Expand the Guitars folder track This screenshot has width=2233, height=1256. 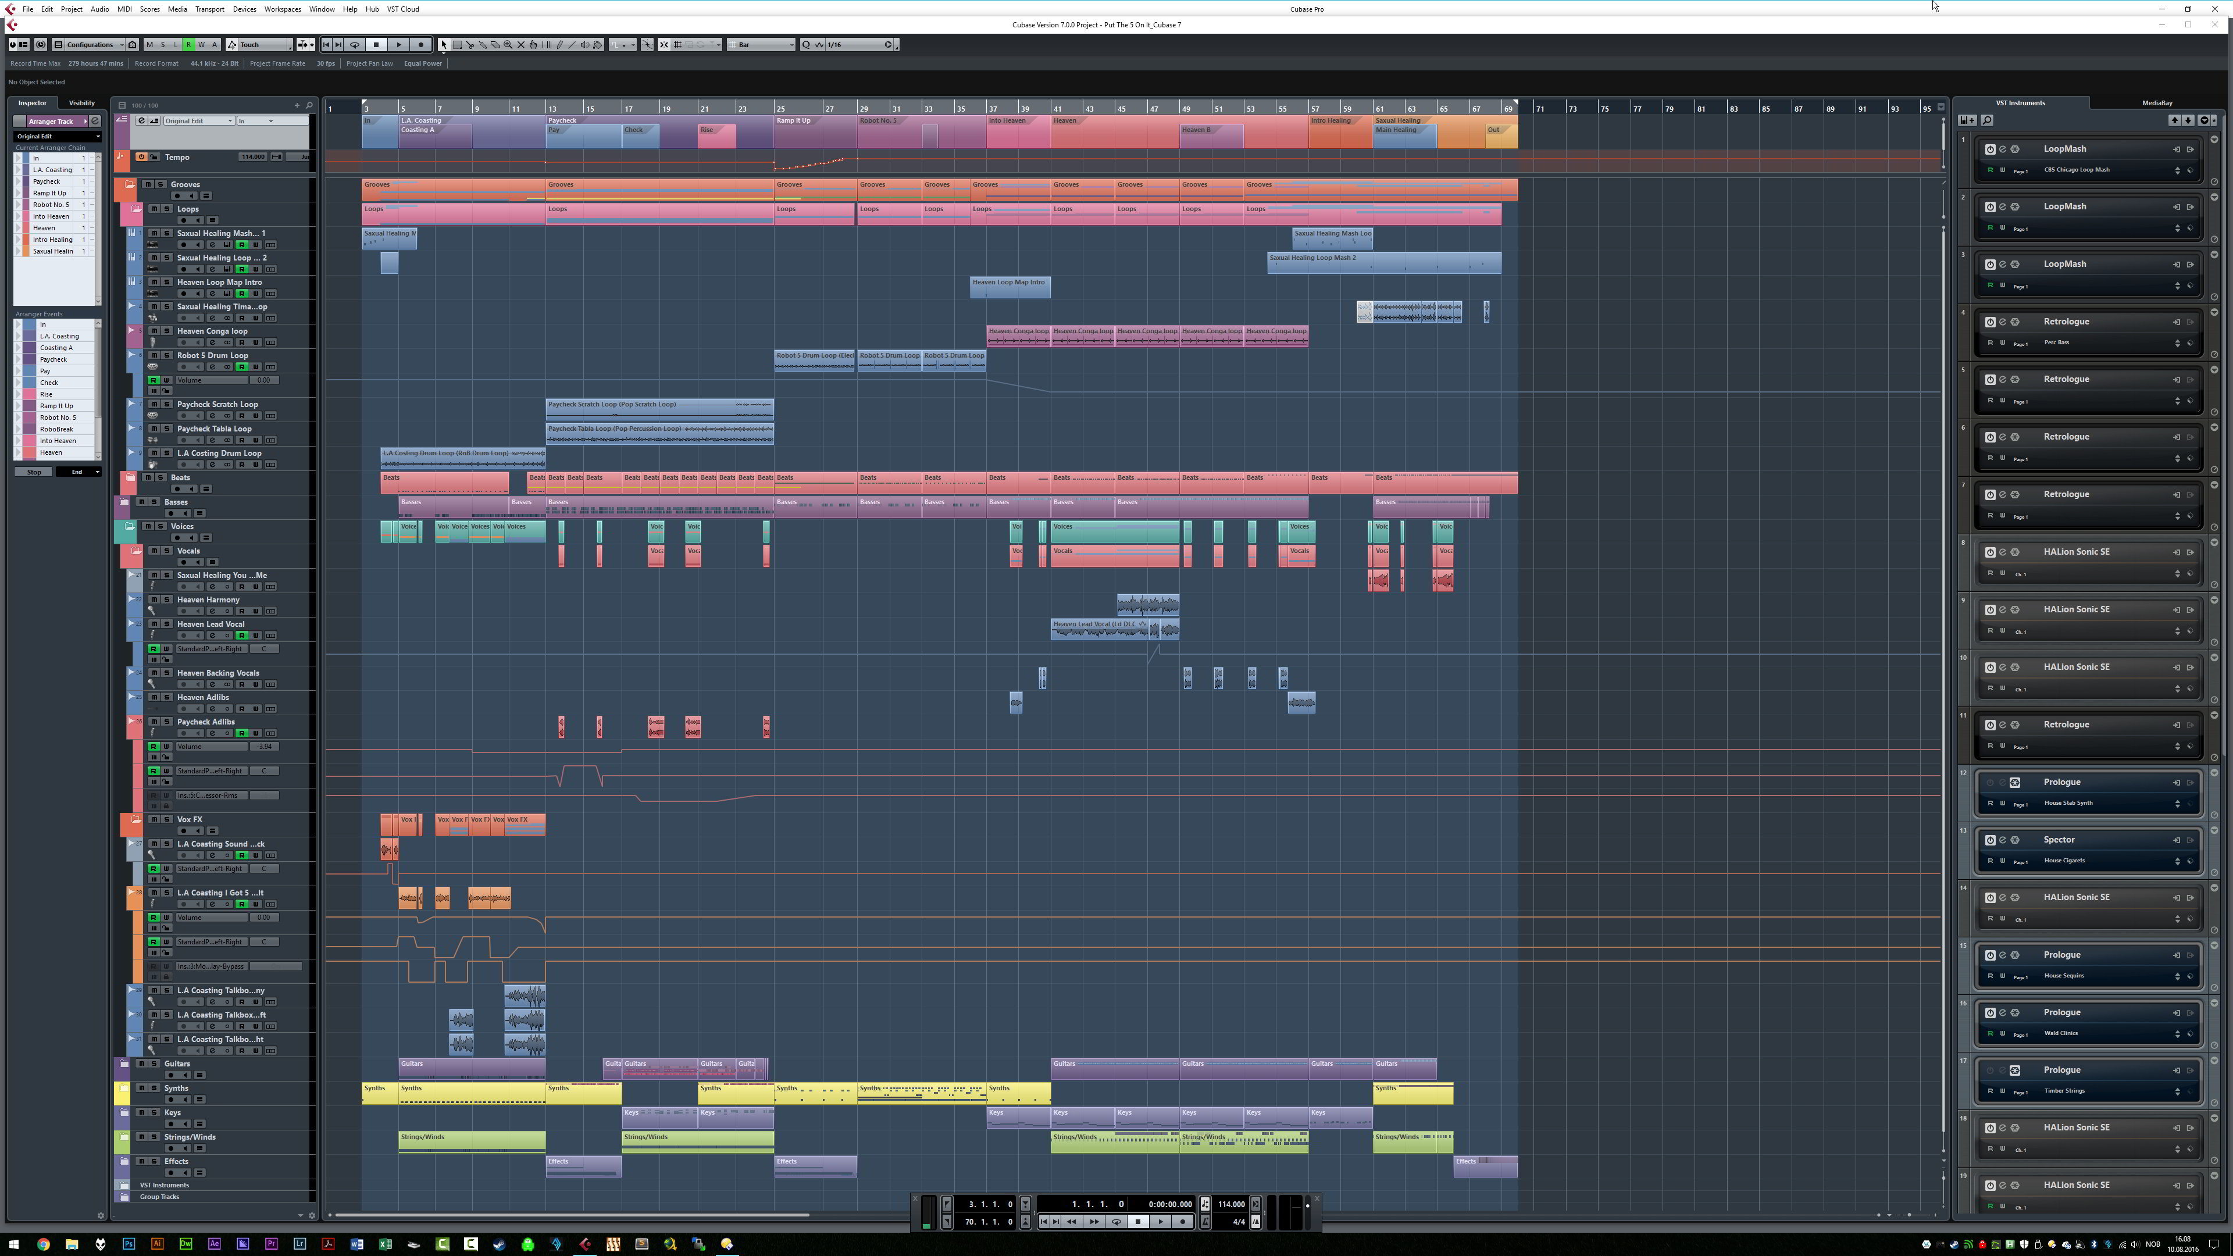(124, 1065)
